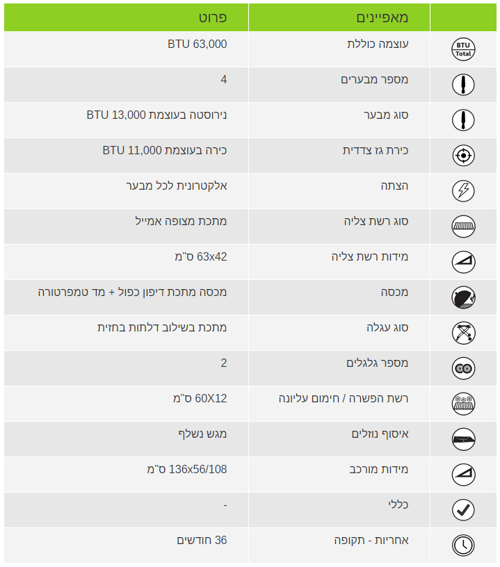Click the BTU Total icon
The width and height of the screenshot is (500, 567).
(463, 49)
